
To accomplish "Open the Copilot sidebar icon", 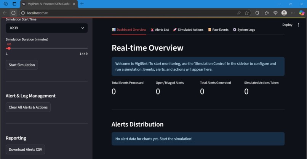I will (302, 13).
